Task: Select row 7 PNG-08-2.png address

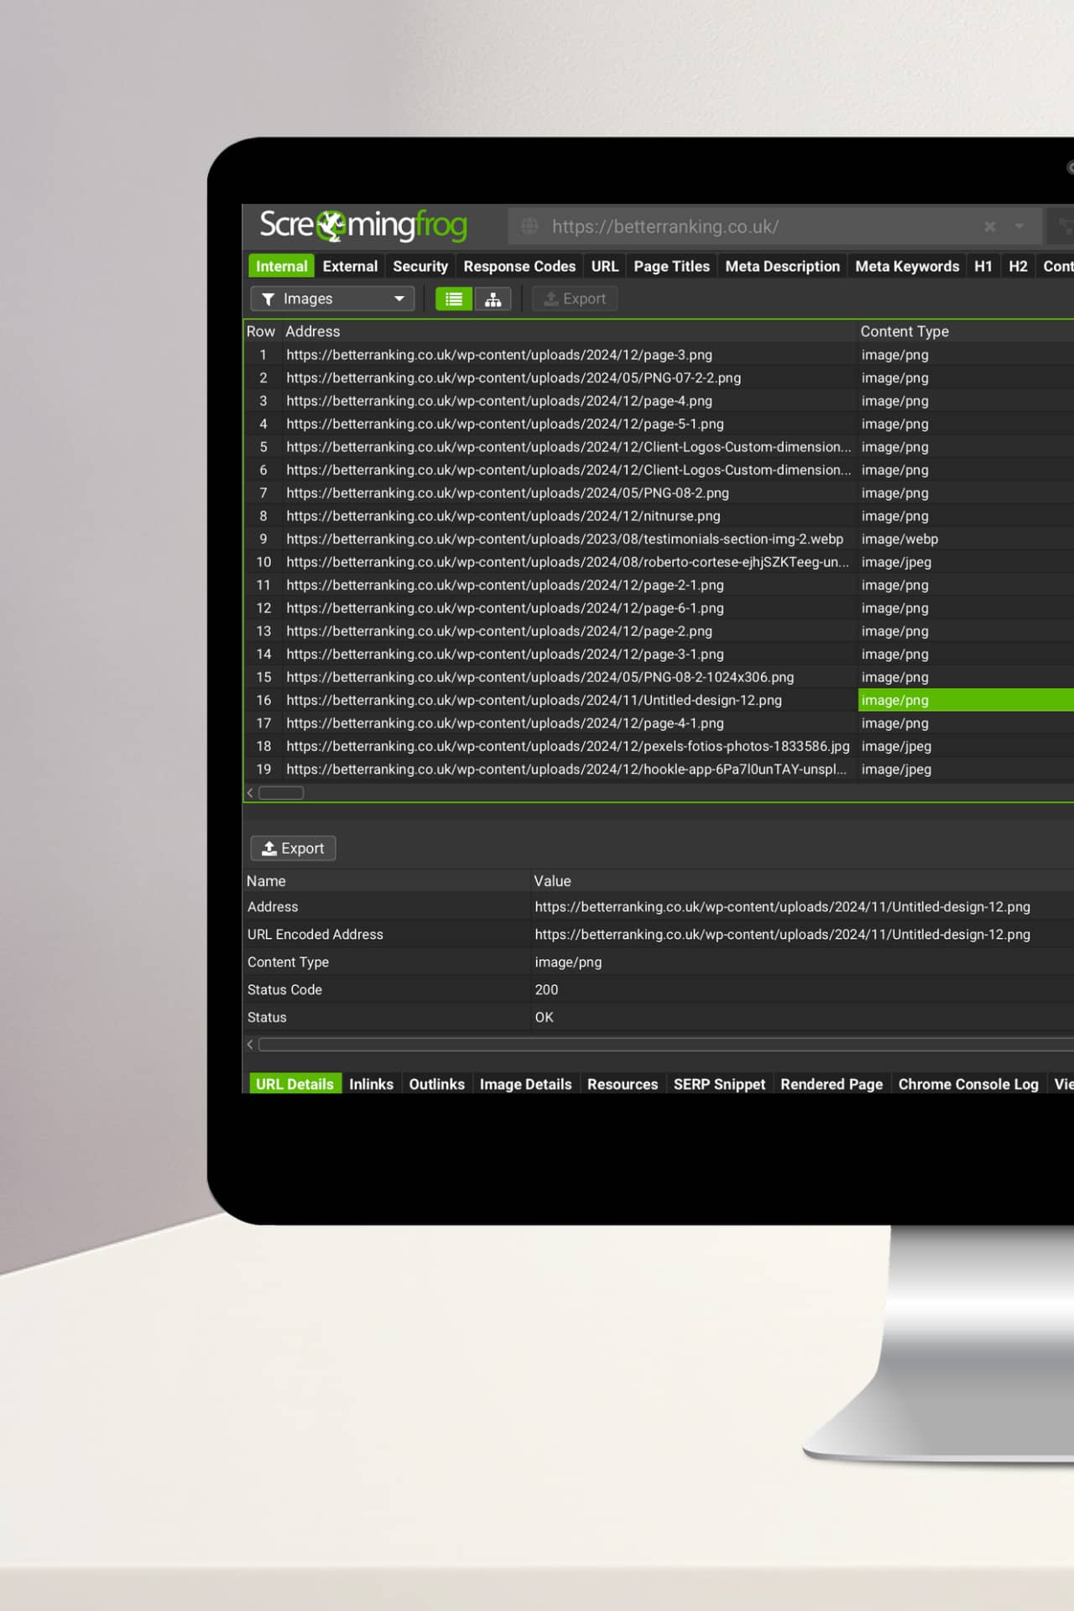Action: tap(508, 493)
